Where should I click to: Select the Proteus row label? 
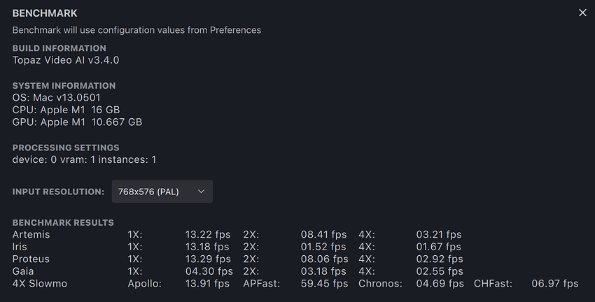(31, 259)
